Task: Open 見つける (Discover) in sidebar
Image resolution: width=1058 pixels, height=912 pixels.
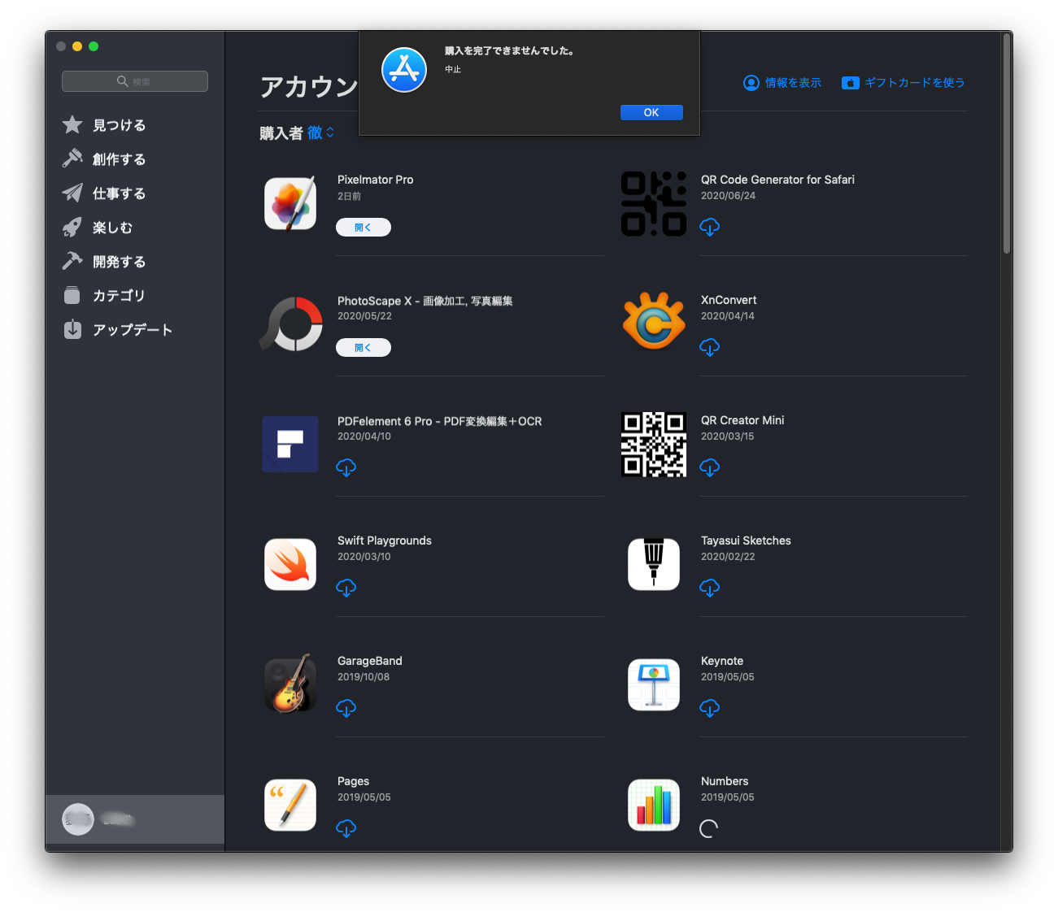Action: 119,124
